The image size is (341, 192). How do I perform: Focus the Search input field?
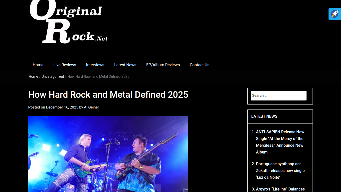point(279,95)
